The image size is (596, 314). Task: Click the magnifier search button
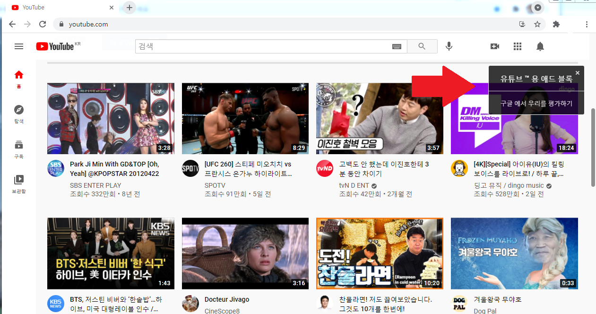(422, 46)
